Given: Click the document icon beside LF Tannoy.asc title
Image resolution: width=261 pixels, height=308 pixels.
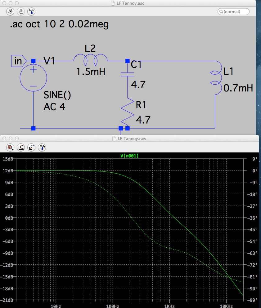Looking at the screenshot, I should (x=113, y=3).
